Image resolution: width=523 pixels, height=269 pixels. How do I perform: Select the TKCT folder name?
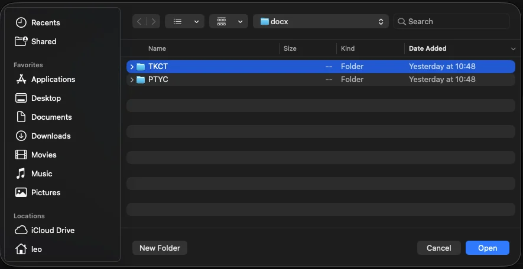point(158,67)
